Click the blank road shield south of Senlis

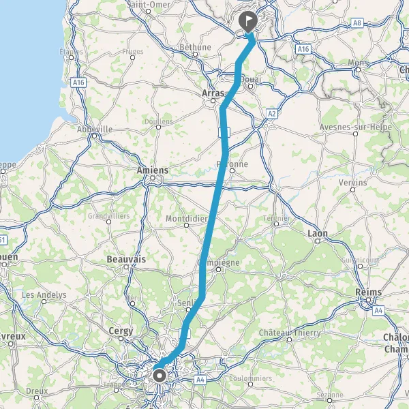tap(185, 333)
